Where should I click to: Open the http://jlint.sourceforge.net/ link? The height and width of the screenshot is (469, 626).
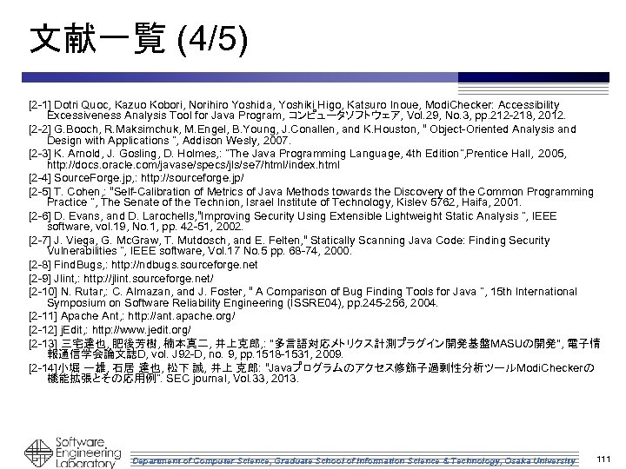[x=149, y=279]
